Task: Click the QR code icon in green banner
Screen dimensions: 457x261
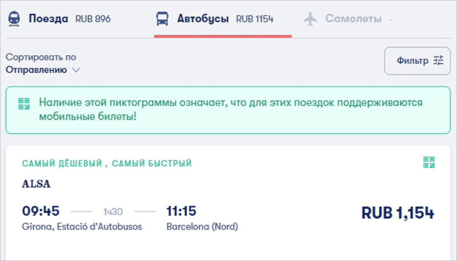Action: (24, 104)
